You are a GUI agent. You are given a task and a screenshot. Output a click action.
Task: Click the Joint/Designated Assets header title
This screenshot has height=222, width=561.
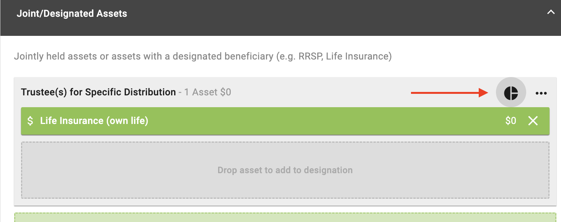(x=72, y=14)
